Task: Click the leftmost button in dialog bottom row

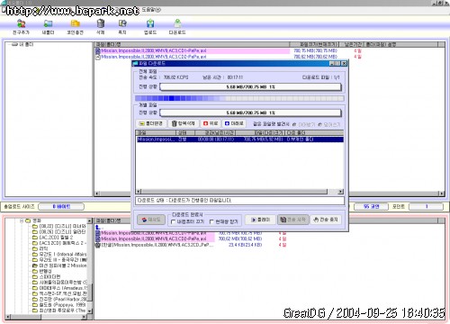Action: pyautogui.click(x=151, y=220)
